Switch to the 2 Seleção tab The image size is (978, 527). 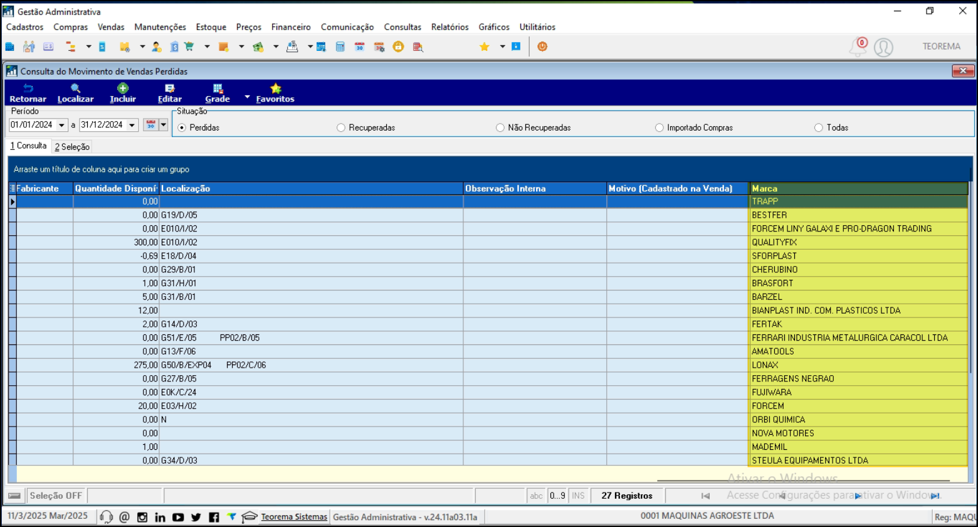coord(72,147)
